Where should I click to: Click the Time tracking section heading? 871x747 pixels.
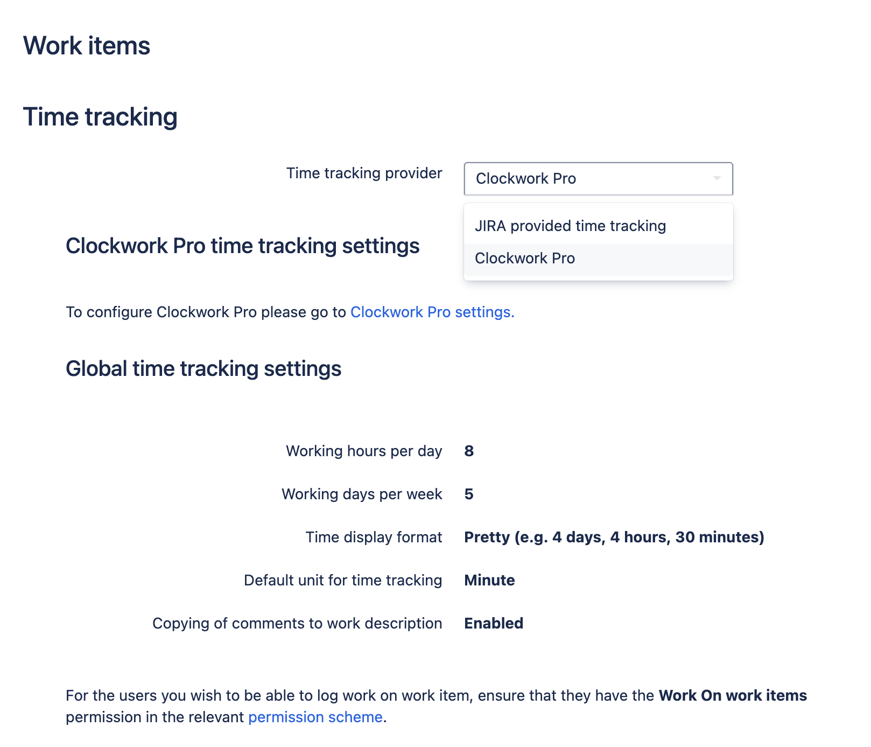coord(101,117)
